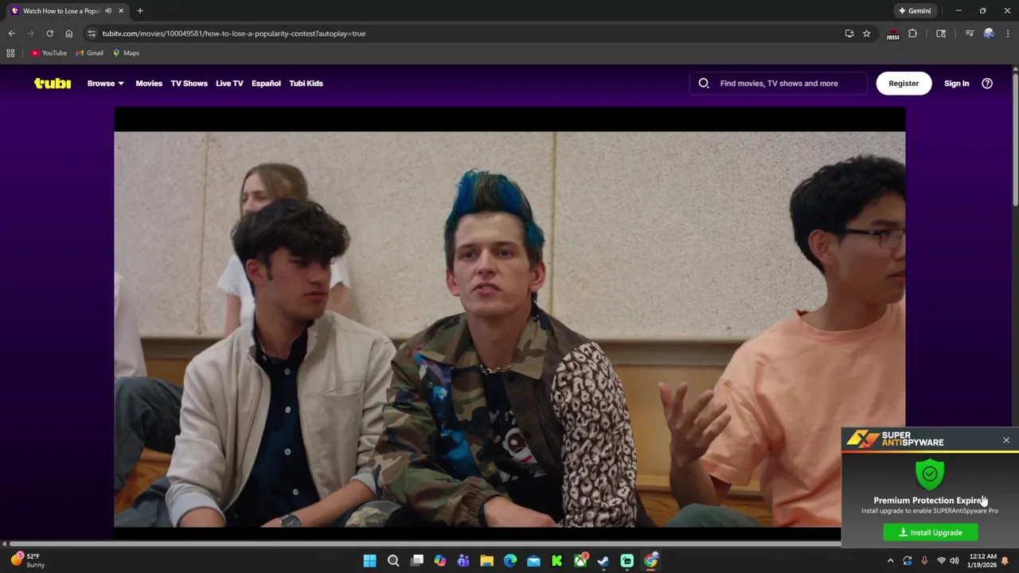Open the Chrome three-dot menu

[x=1008, y=33]
